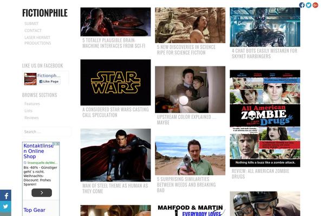Read 'Similarities Between Weeds and Breaking Bad' title
The height and width of the screenshot is (216, 325).
click(186, 185)
